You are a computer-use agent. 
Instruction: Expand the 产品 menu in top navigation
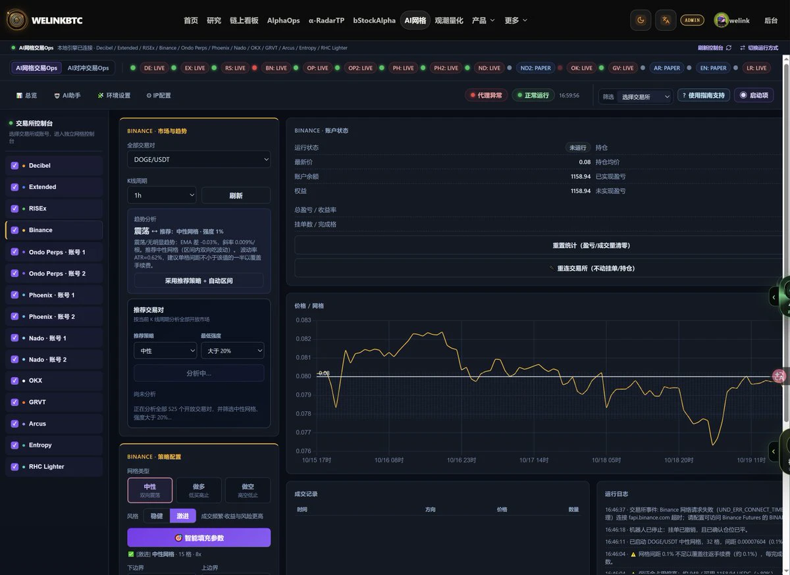tap(484, 20)
